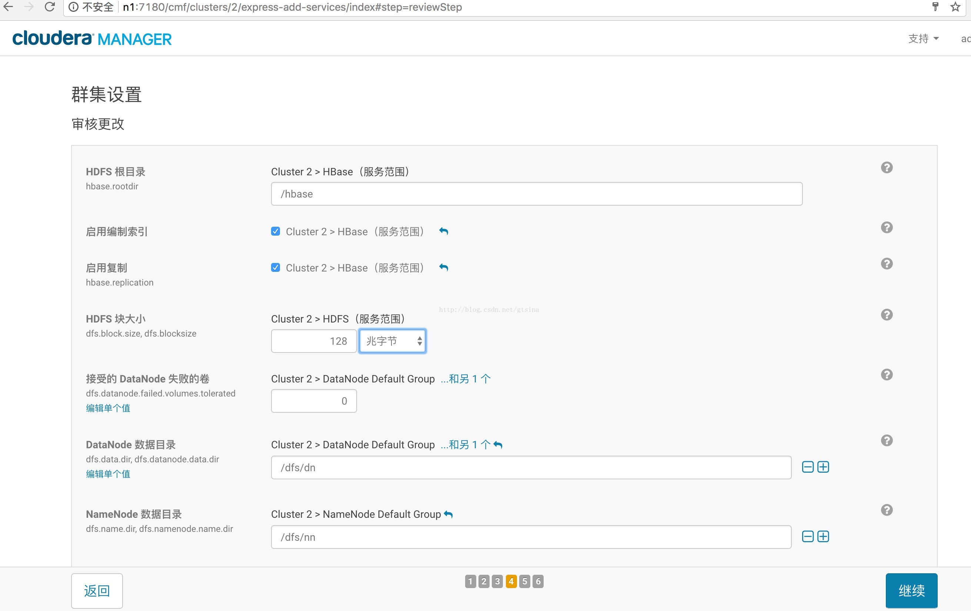Focus the failed volumes 0 field
Image resolution: width=971 pixels, height=611 pixels.
coord(314,401)
